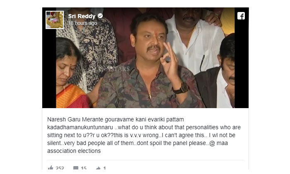The height and width of the screenshot is (174, 290).
Task: Open the Facebook logo on the video
Action: pyautogui.click(x=241, y=16)
